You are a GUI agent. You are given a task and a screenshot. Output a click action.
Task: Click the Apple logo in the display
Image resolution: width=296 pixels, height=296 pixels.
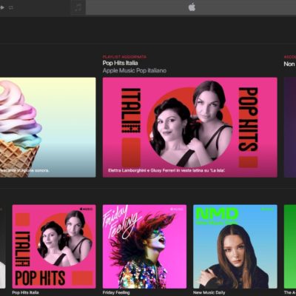pyautogui.click(x=192, y=7)
